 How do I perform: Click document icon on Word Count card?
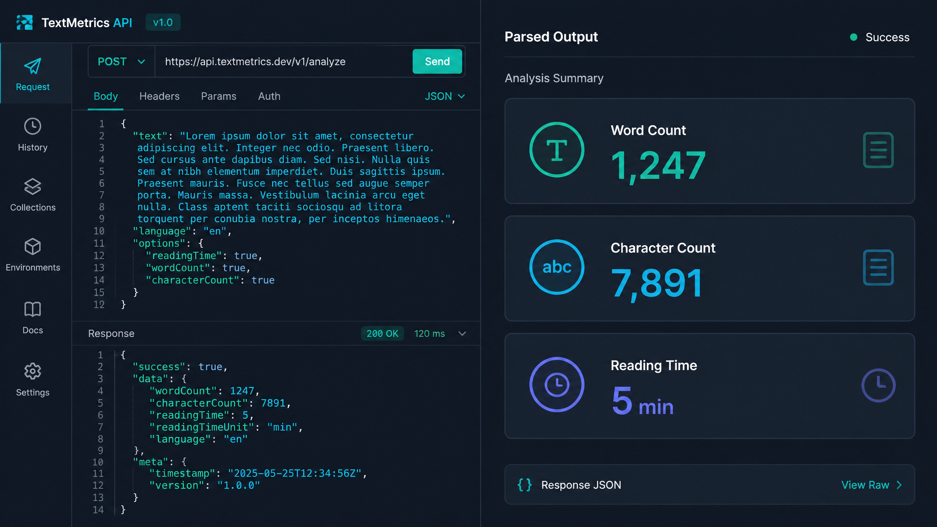click(878, 150)
